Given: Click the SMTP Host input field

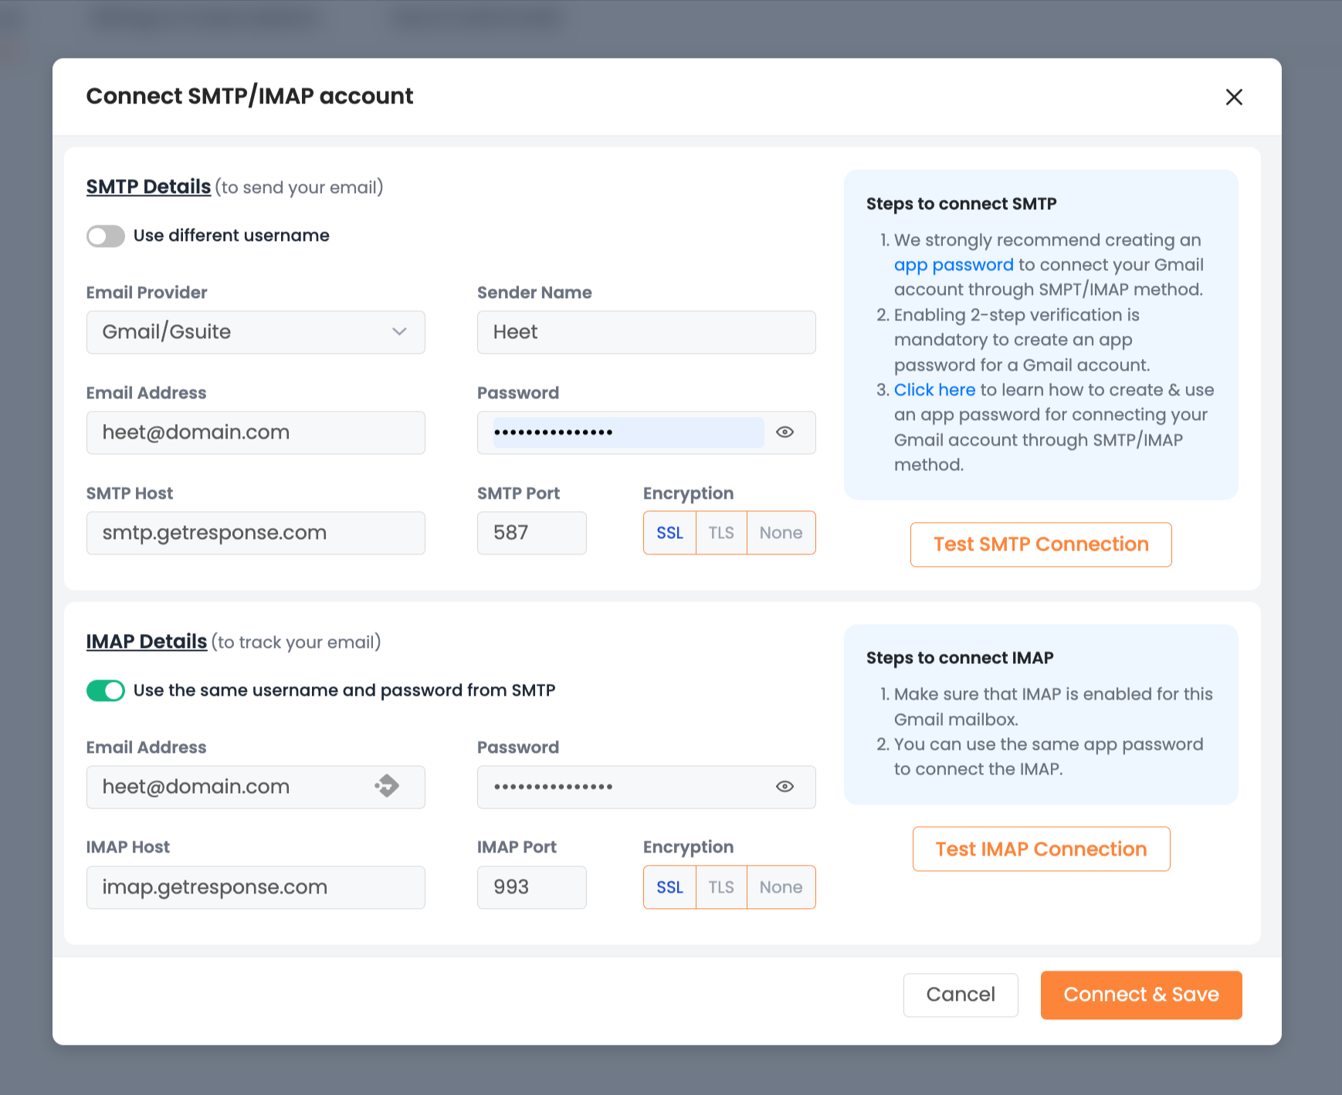Looking at the screenshot, I should point(255,533).
